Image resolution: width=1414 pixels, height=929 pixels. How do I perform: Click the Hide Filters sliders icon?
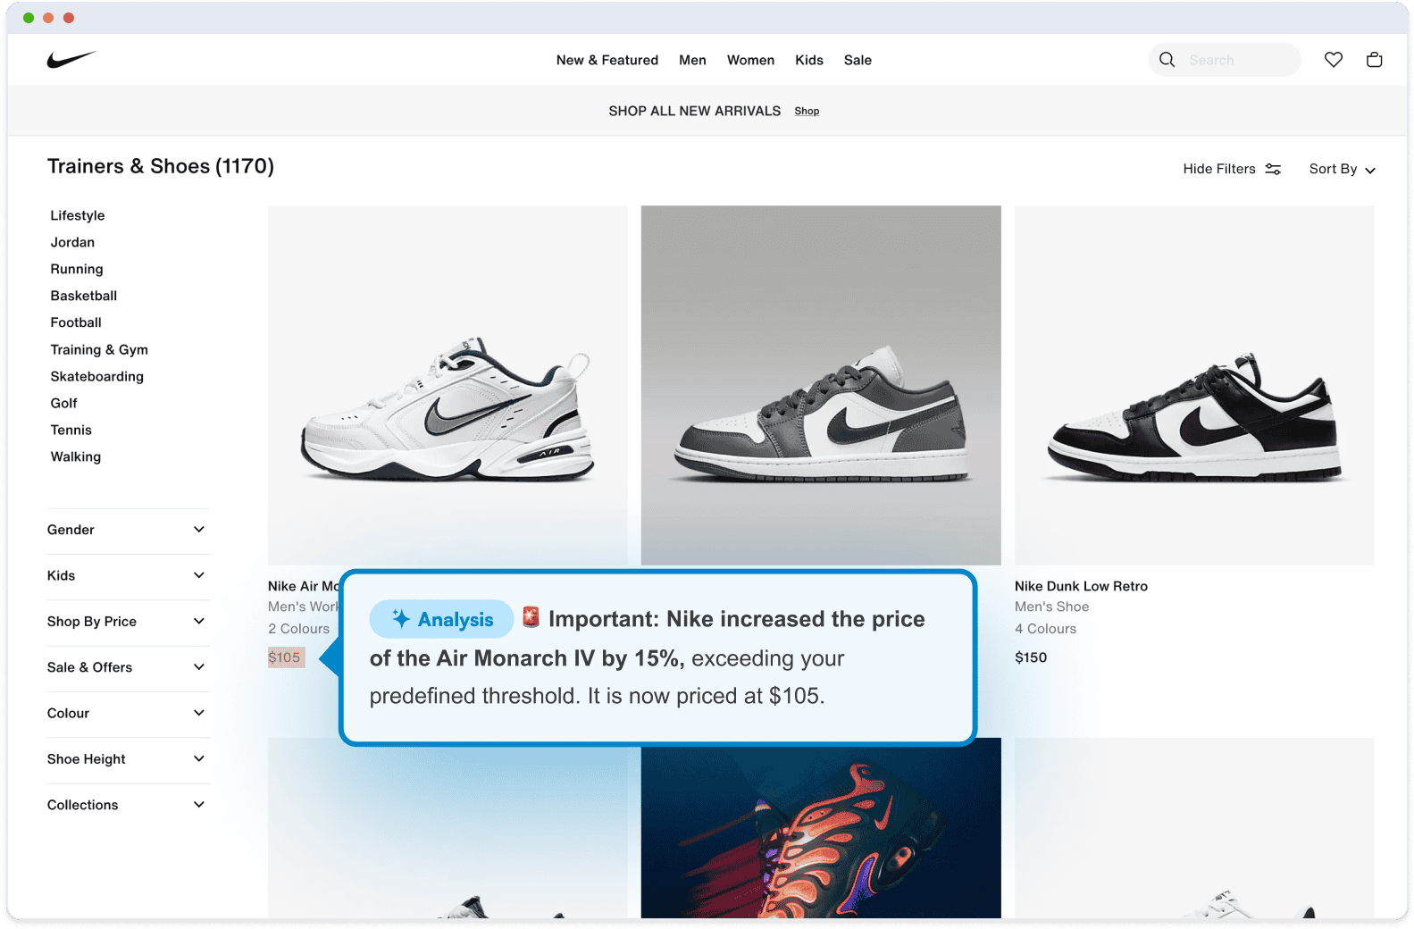coord(1273,169)
